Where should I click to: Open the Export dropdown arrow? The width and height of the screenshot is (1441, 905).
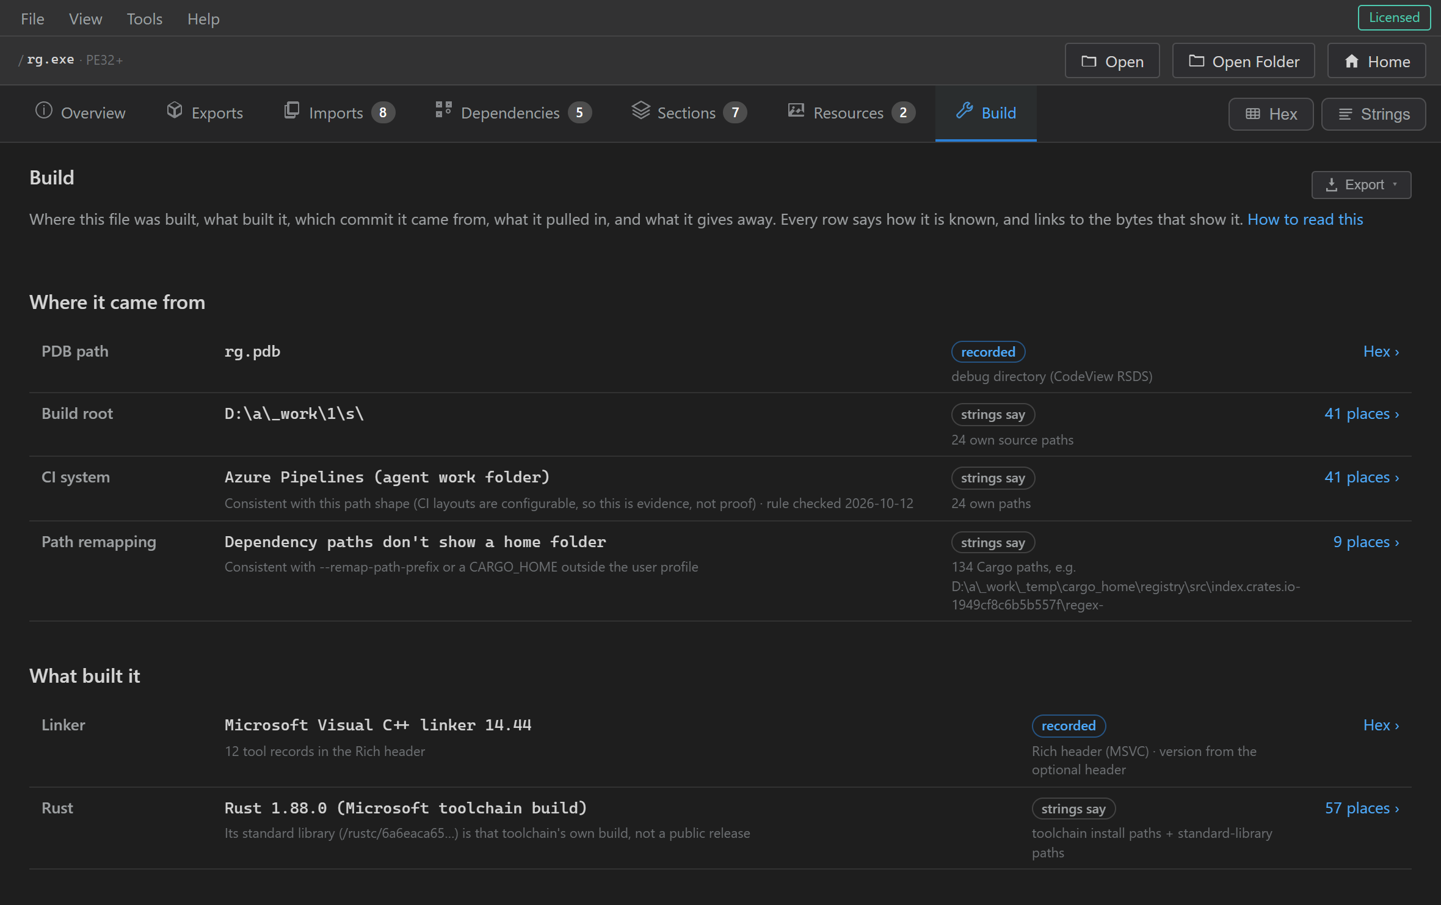(1395, 184)
